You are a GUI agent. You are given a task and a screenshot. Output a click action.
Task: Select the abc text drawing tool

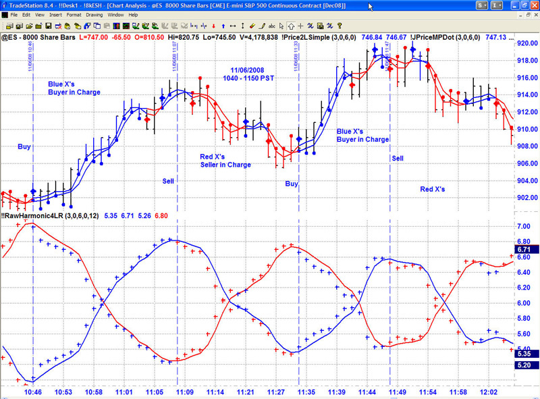click(x=272, y=26)
